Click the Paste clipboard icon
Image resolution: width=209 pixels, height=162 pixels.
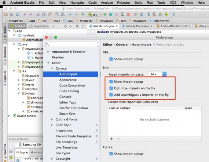point(50,14)
